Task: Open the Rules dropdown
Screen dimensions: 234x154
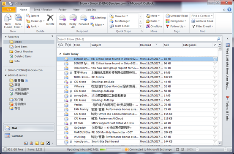Action: tap(152, 21)
